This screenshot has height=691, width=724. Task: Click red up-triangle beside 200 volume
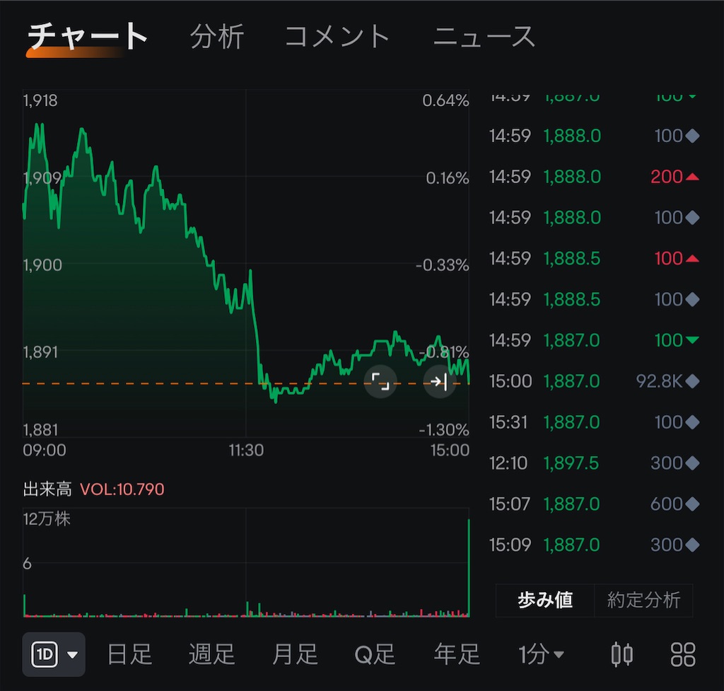click(692, 176)
